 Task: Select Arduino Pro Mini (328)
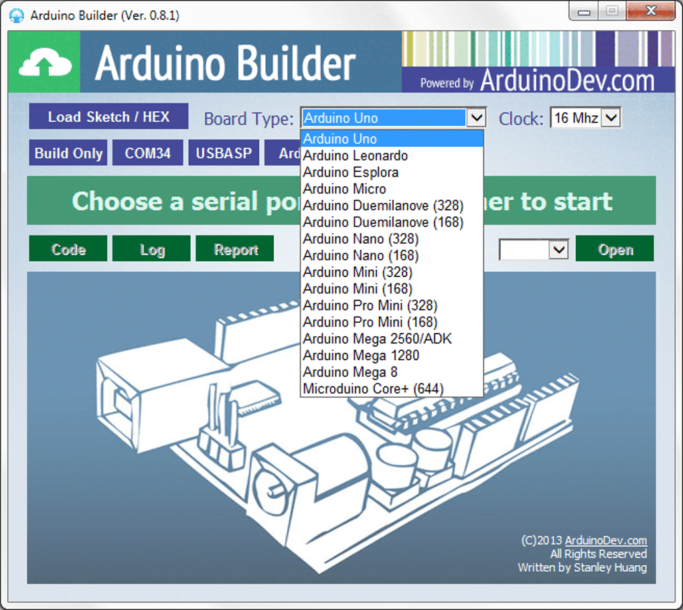[x=392, y=305]
